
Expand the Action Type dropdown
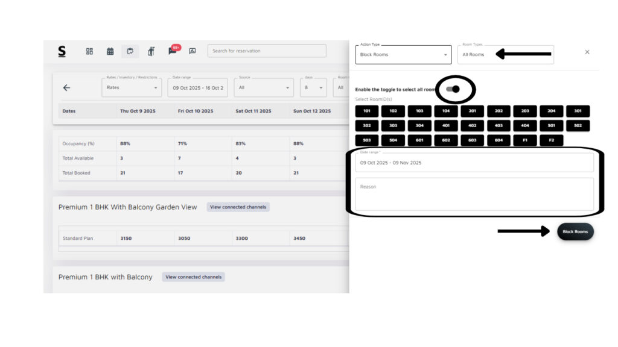point(403,55)
